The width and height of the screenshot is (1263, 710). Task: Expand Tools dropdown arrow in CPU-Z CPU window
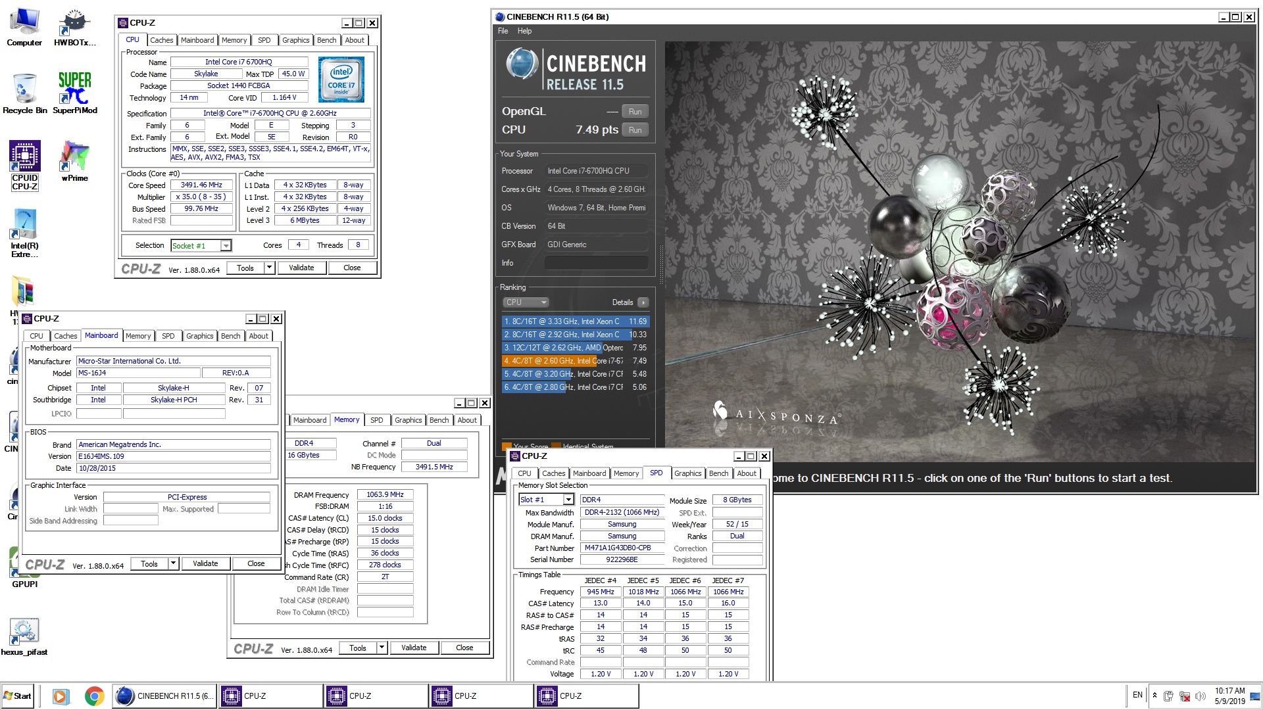point(269,268)
